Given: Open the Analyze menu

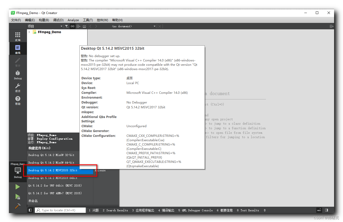Looking at the screenshot, I should point(73,20).
